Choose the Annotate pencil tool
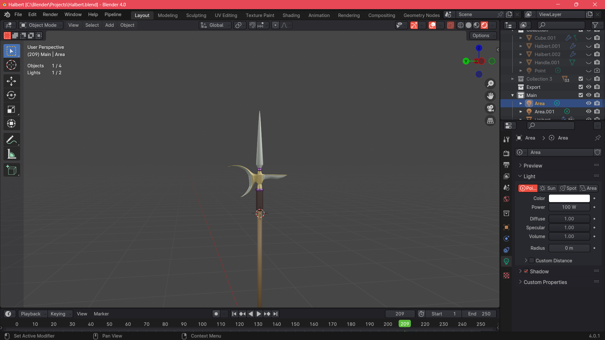 tap(11, 140)
